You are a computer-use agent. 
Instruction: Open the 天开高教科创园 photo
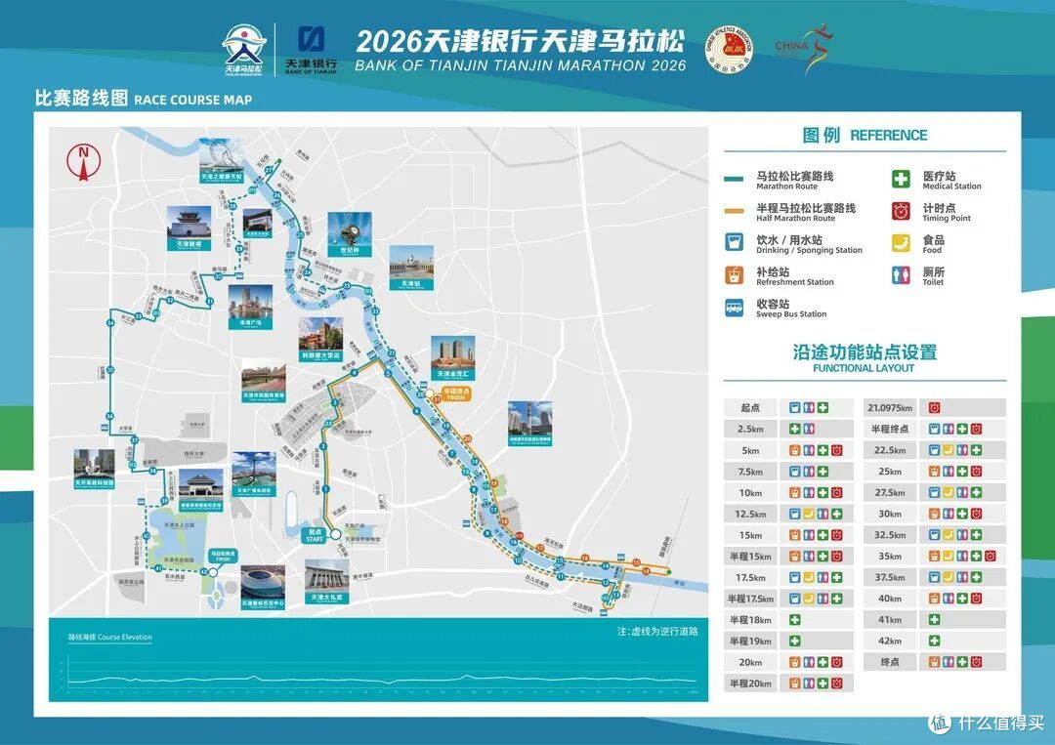pyautogui.click(x=94, y=470)
